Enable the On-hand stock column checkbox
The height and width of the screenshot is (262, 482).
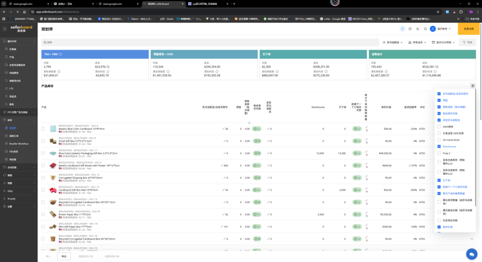439,140
